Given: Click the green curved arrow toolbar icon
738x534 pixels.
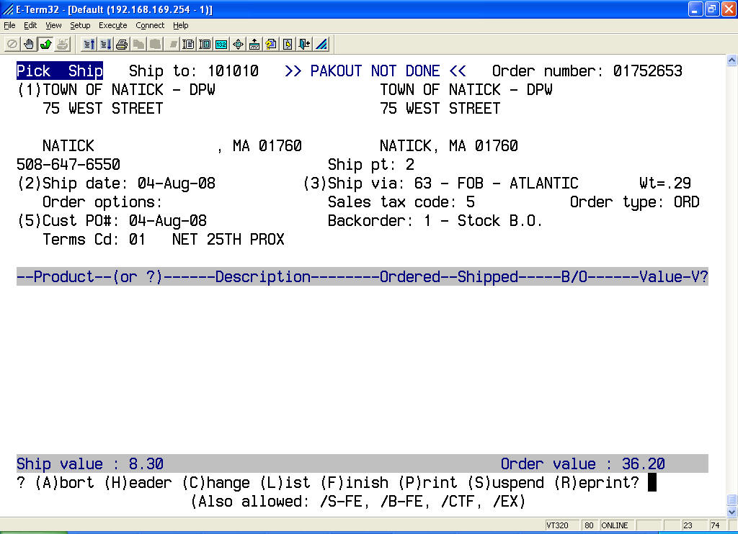Looking at the screenshot, I should 46,44.
